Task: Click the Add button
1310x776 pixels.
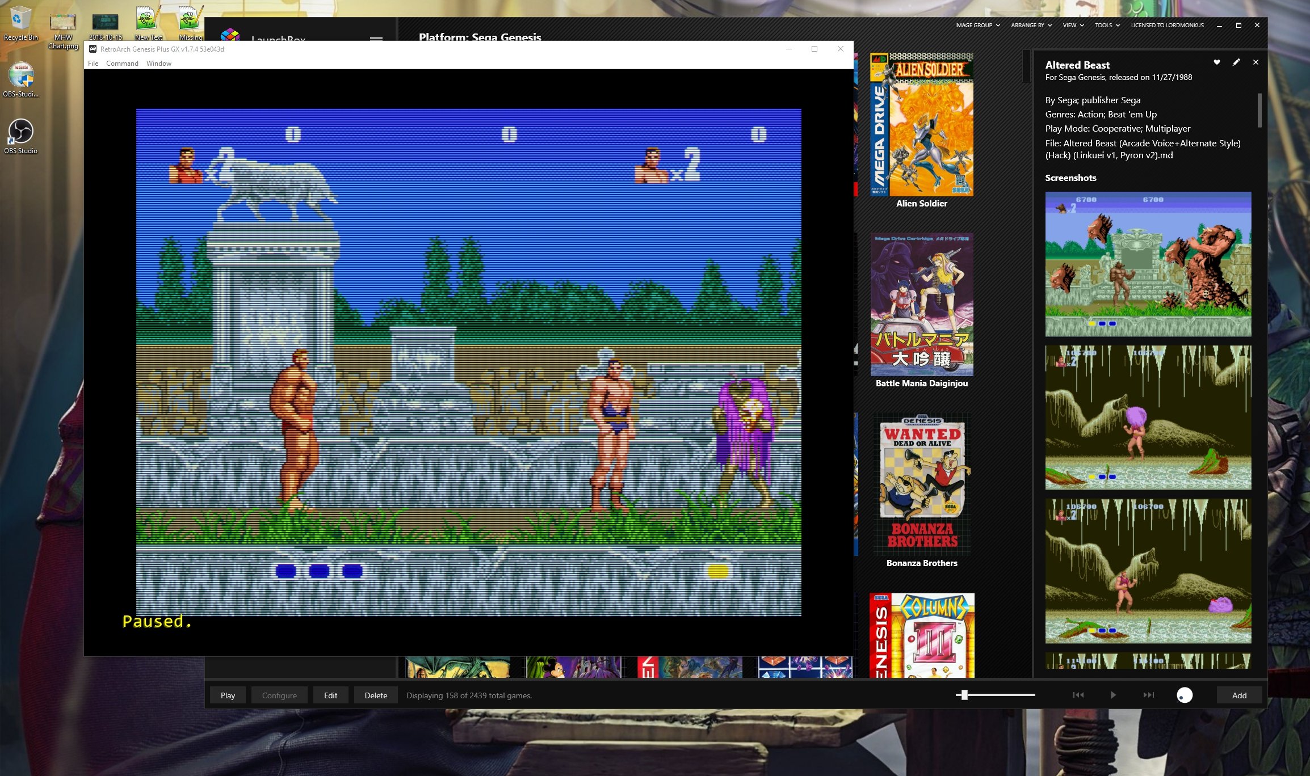Action: (x=1239, y=695)
